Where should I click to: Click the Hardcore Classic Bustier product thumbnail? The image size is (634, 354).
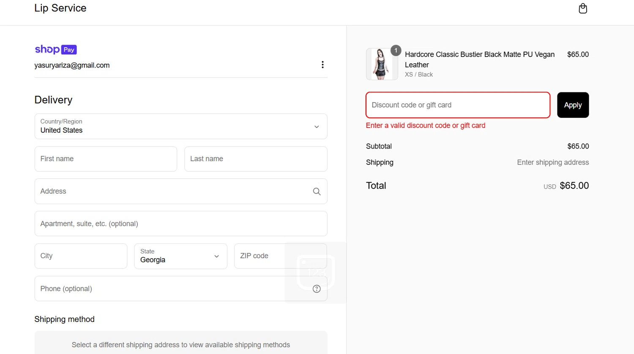382,64
